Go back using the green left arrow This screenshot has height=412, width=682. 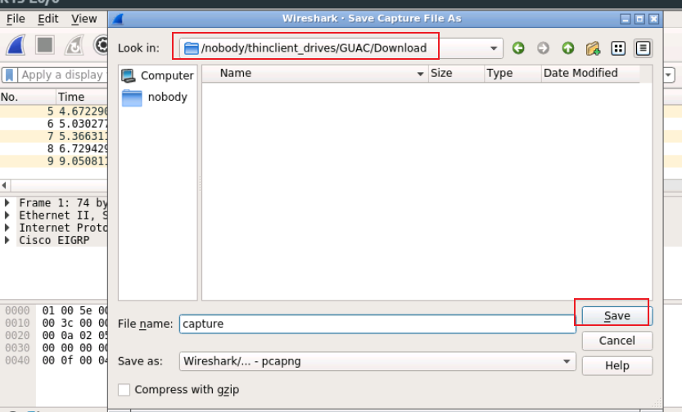518,48
